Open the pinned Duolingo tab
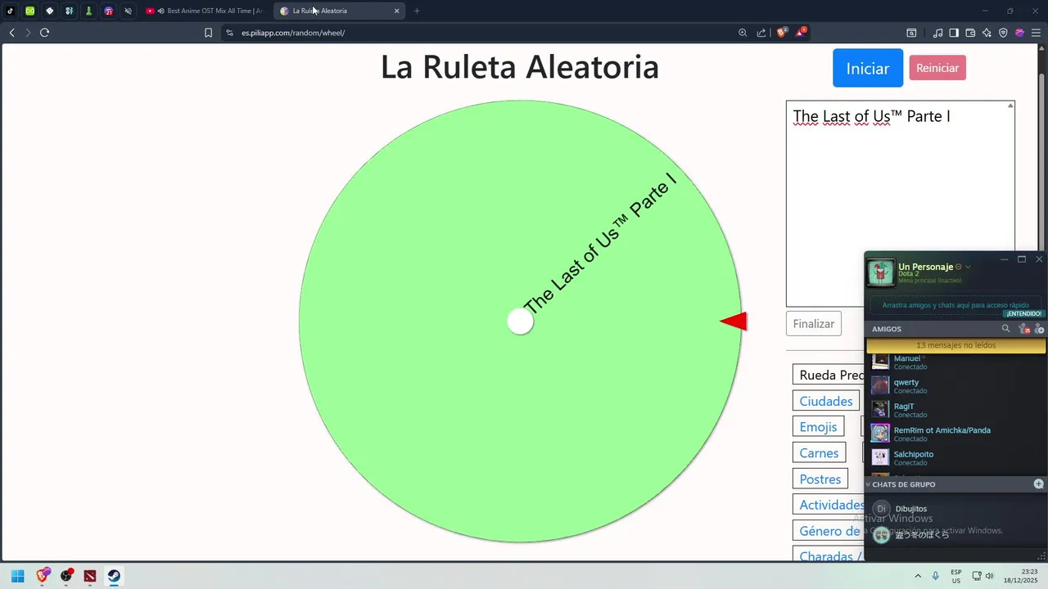Screen dimensions: 1048x589 [30, 11]
